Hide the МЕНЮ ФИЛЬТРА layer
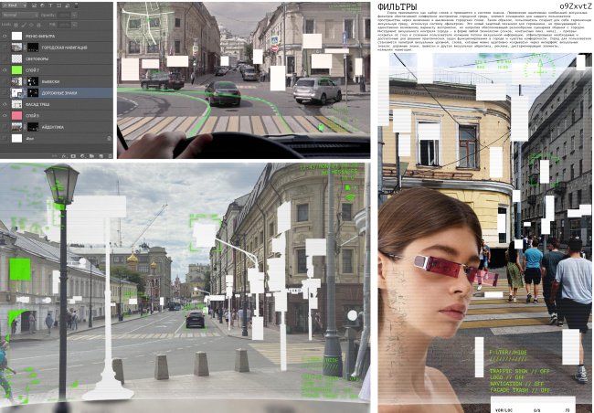The width and height of the screenshot is (594, 413). tap(5, 36)
